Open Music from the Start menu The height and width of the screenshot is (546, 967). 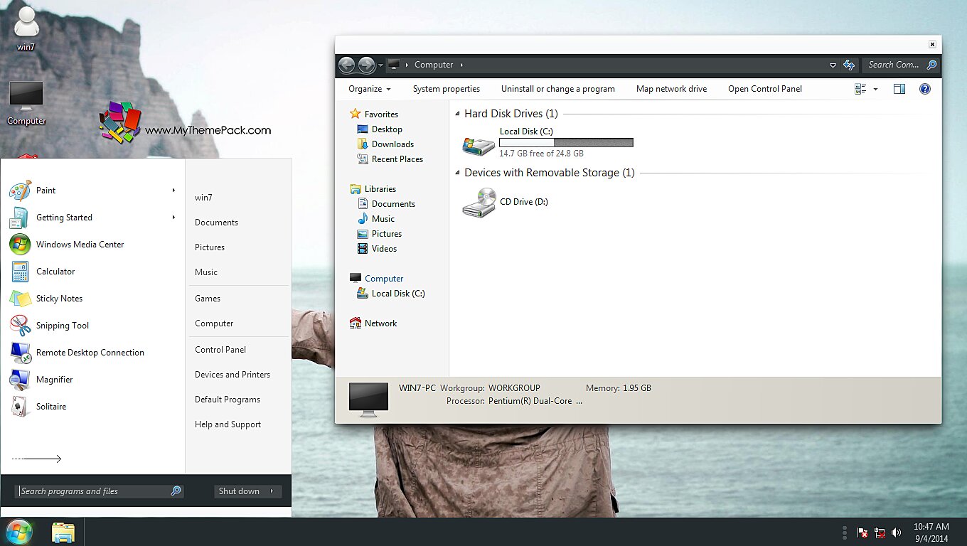pos(206,272)
